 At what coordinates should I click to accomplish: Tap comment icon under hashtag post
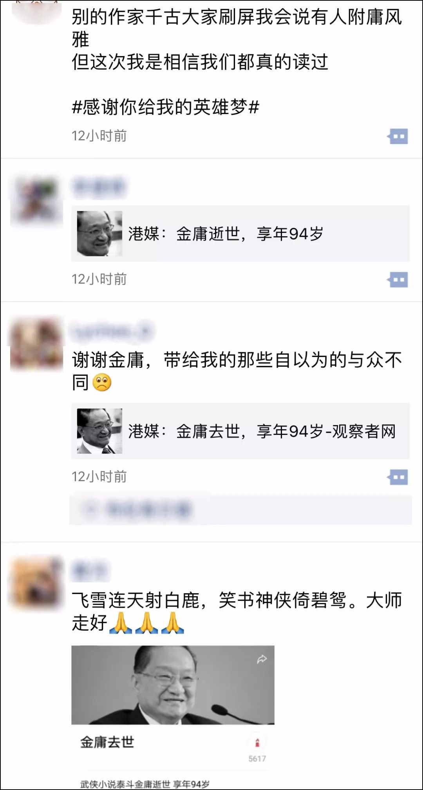pyautogui.click(x=398, y=136)
